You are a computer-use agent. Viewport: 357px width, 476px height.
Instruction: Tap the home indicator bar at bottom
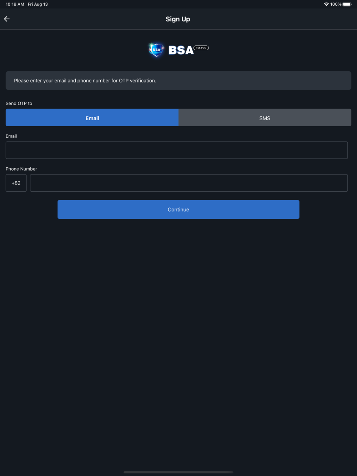(178, 472)
